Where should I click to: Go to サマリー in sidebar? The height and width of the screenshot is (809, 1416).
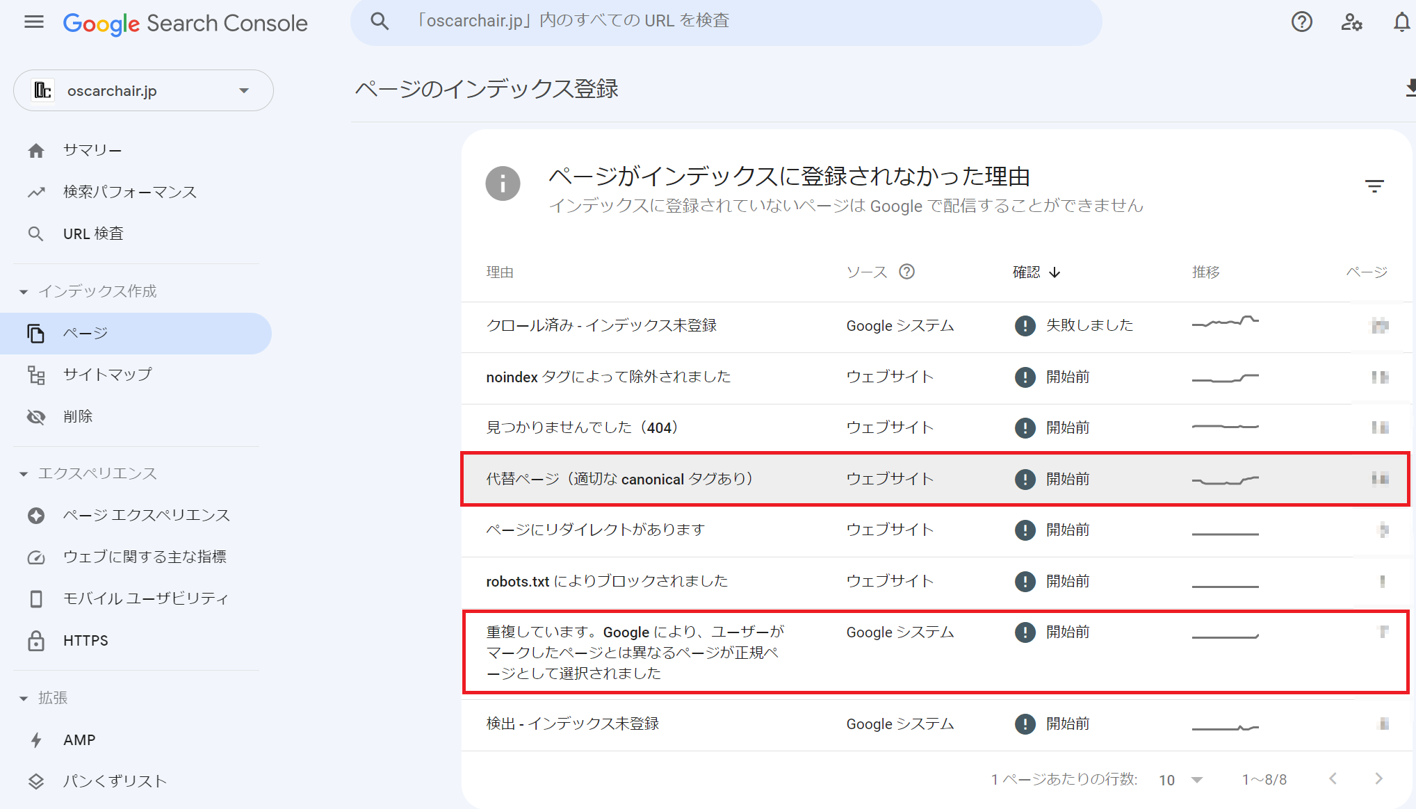pos(92,150)
